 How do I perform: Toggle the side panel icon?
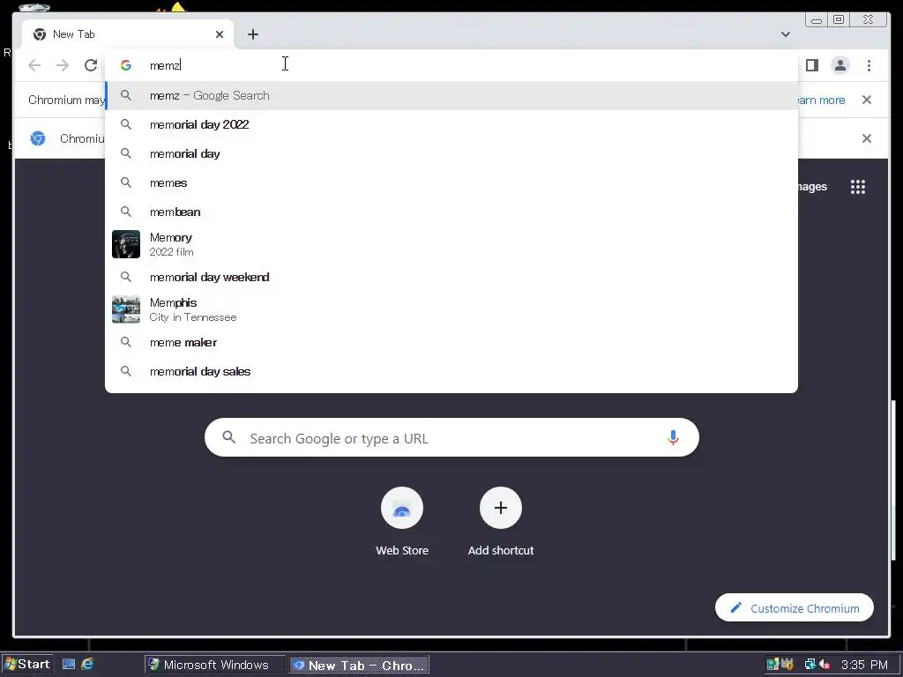[812, 65]
